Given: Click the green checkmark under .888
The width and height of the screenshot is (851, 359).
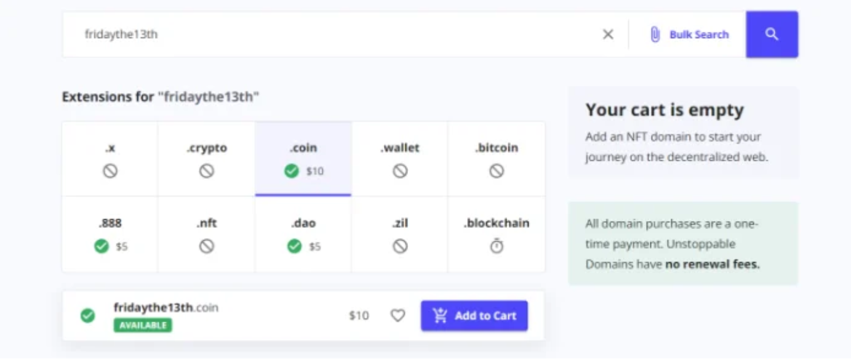Looking at the screenshot, I should 102,246.
